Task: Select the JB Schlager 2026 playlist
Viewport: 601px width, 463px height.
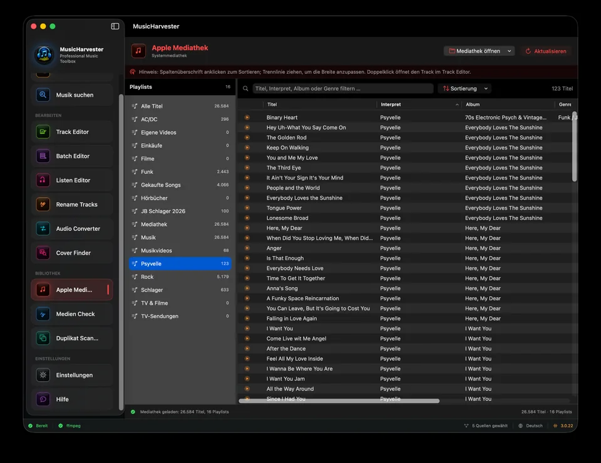Action: click(180, 211)
